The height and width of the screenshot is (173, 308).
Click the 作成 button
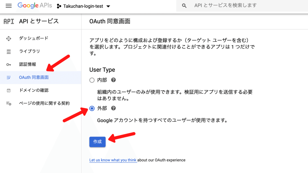[x=98, y=142]
